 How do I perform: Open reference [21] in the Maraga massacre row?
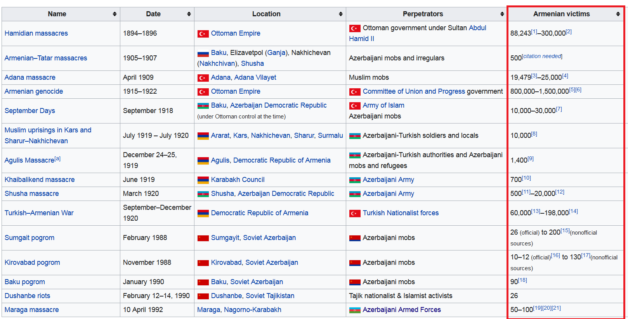click(556, 308)
